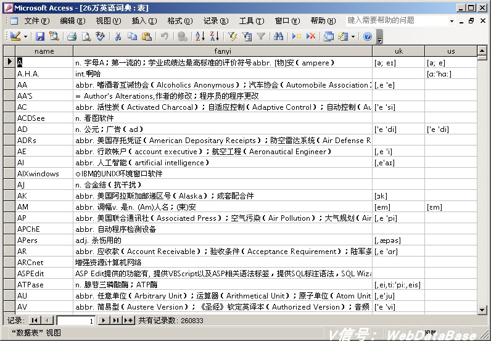Click the Filter By Form icon
The height and width of the screenshot is (341, 491).
(247, 36)
